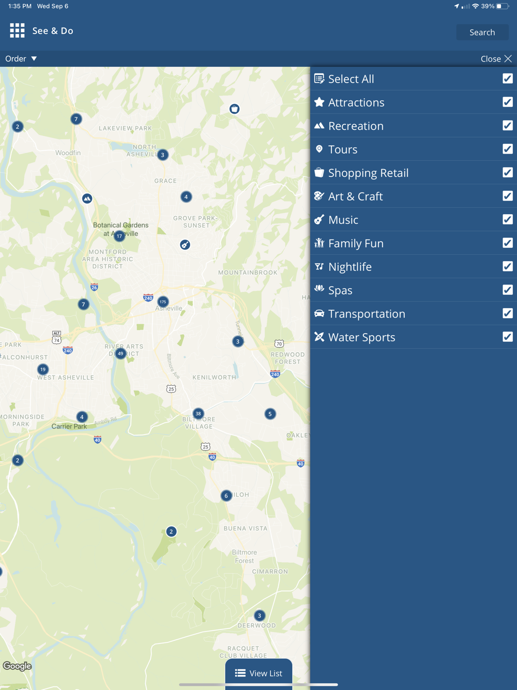Open the Carrier Park cluster marker 4

click(x=82, y=417)
